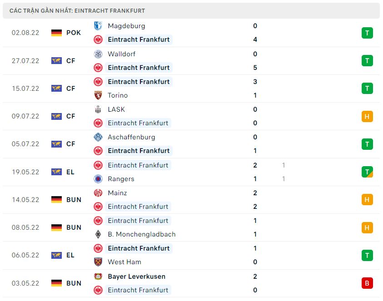
Task: Click the T badge for the Rangers final
Action: pyautogui.click(x=367, y=172)
